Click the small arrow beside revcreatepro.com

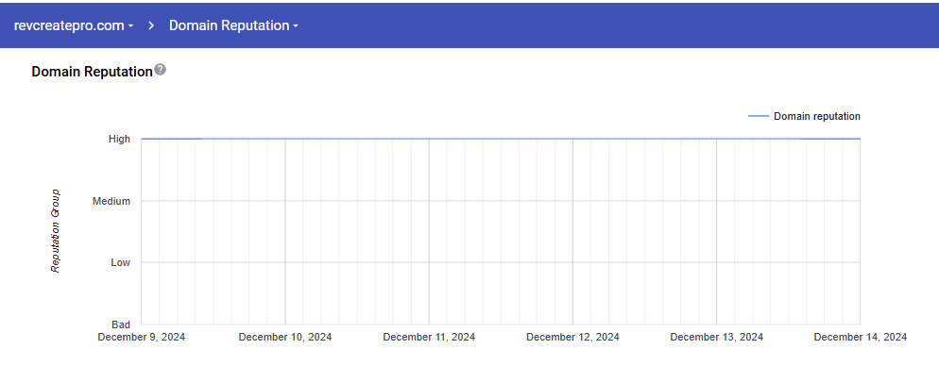(130, 26)
